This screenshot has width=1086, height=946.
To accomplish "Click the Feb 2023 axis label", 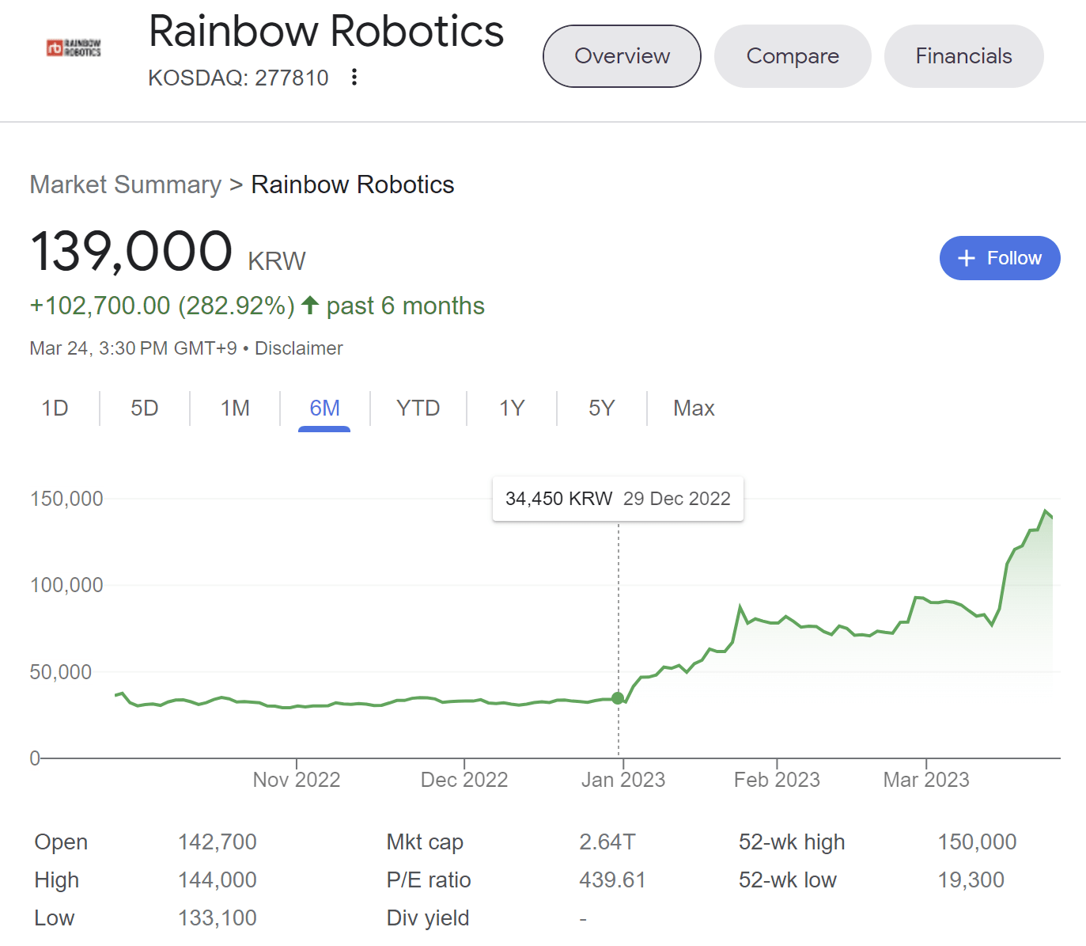I will [777, 780].
